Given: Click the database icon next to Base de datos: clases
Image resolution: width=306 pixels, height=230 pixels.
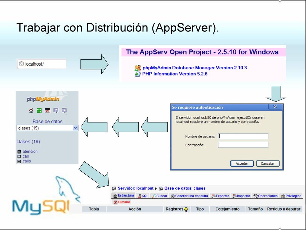Looking at the screenshot, I should tap(161, 189).
